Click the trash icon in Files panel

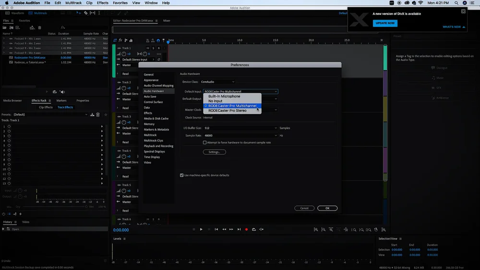[39, 27]
